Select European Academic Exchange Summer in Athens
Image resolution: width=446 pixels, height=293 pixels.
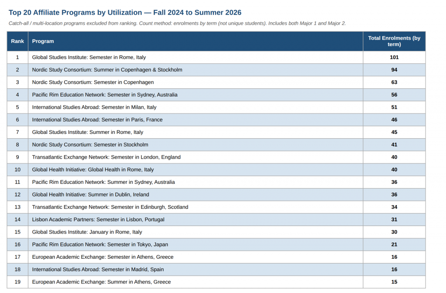tap(101, 282)
